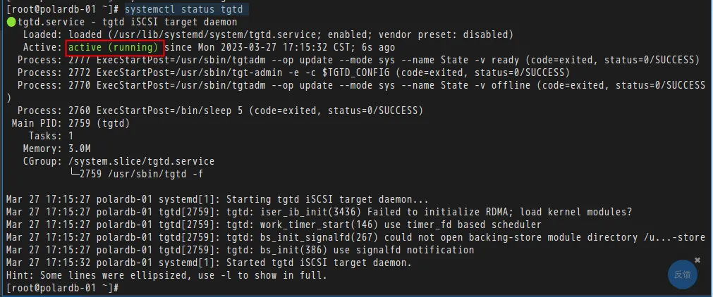Viewport: 713px width, 297px height.
Task: Click the CGroup /system.slice/tgtd.service path
Action: point(142,161)
